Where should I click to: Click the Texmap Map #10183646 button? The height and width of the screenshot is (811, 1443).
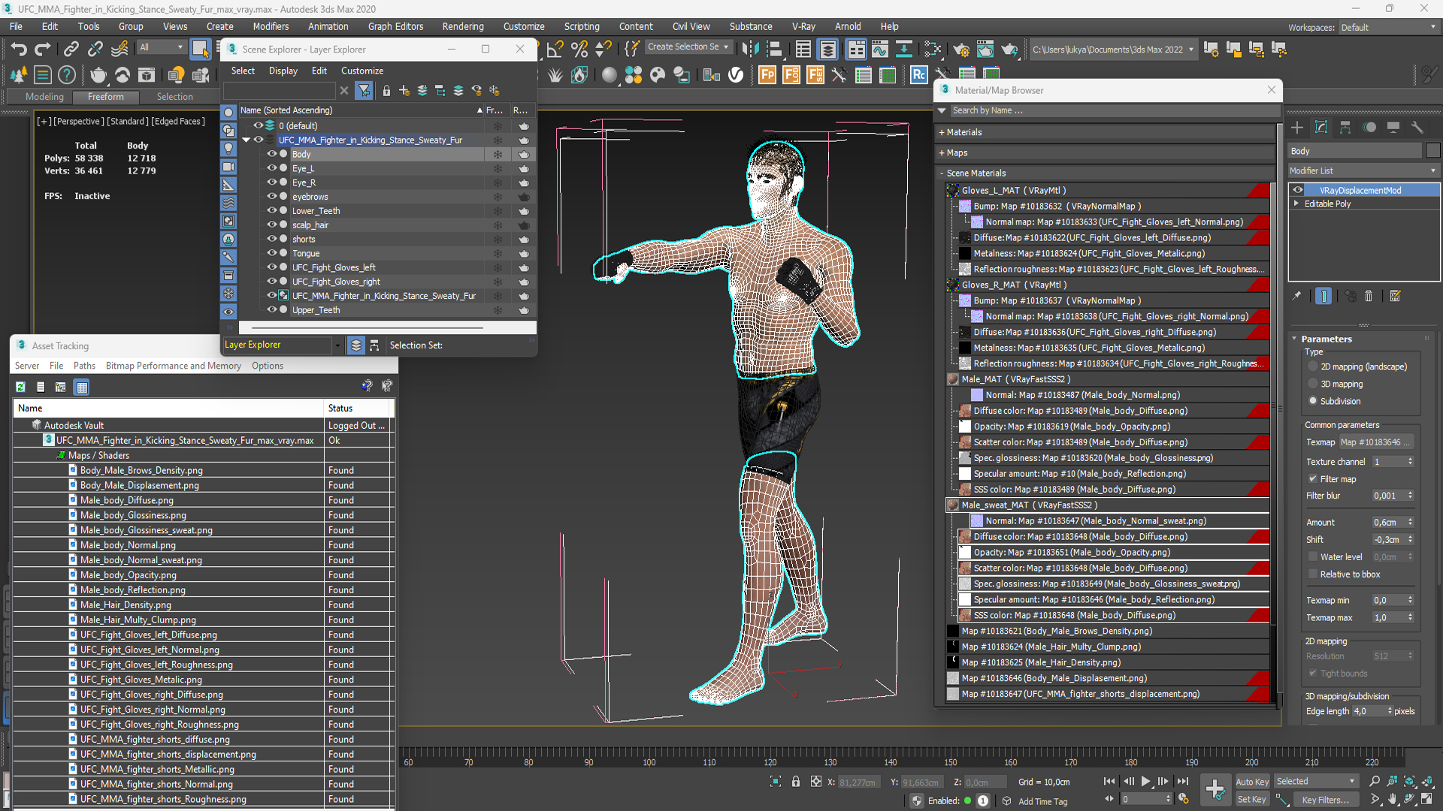pos(1377,442)
